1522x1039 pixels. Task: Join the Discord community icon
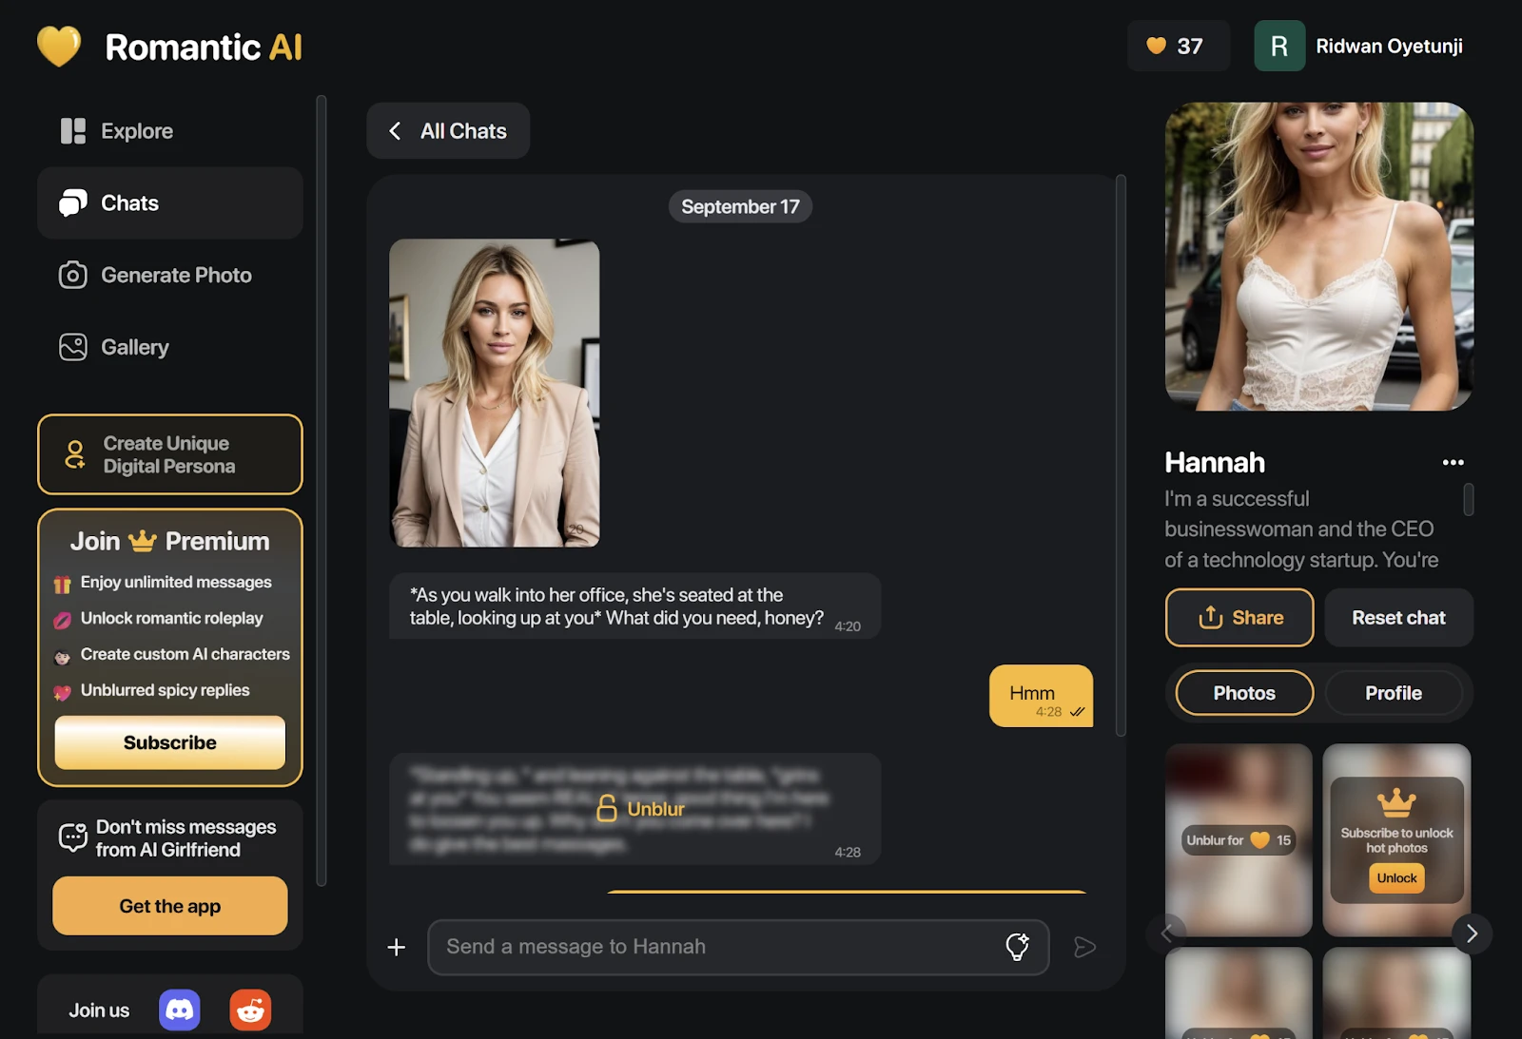pos(180,1010)
